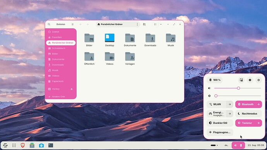Toggle WLAN on or off
This screenshot has width=267, height=150.
coord(217,104)
